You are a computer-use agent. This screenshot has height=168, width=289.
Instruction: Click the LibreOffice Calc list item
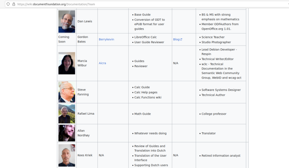[145, 37]
